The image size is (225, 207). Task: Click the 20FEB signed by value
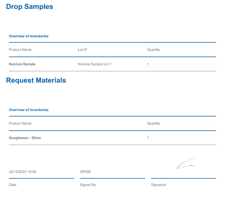coord(85,172)
